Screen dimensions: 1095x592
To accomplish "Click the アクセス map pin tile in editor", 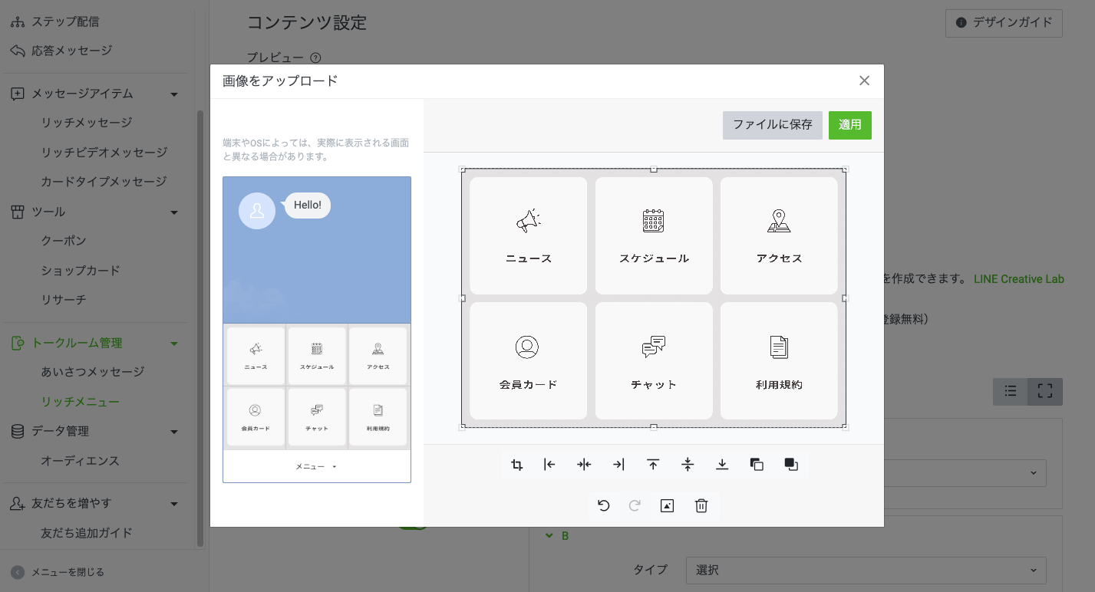I will (x=779, y=235).
